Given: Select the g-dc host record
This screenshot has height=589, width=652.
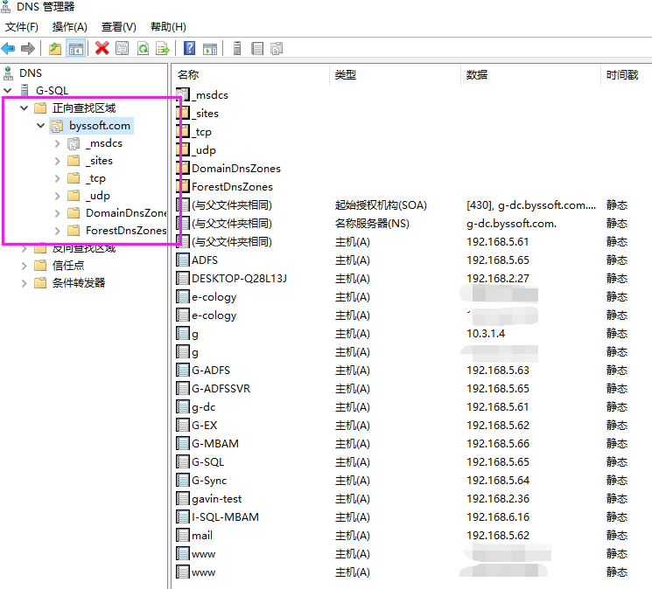Looking at the screenshot, I should pyautogui.click(x=203, y=406).
